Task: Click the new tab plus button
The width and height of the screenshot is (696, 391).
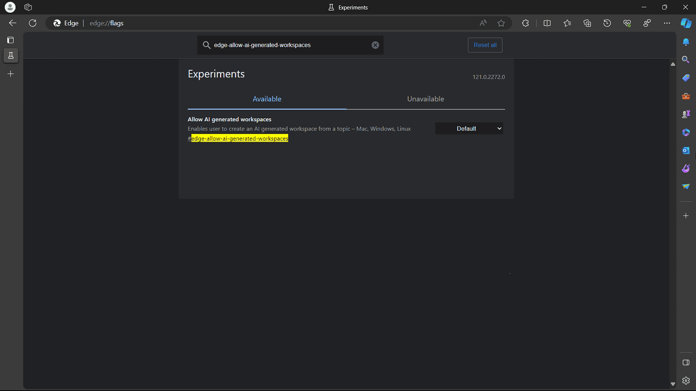Action: 11,74
